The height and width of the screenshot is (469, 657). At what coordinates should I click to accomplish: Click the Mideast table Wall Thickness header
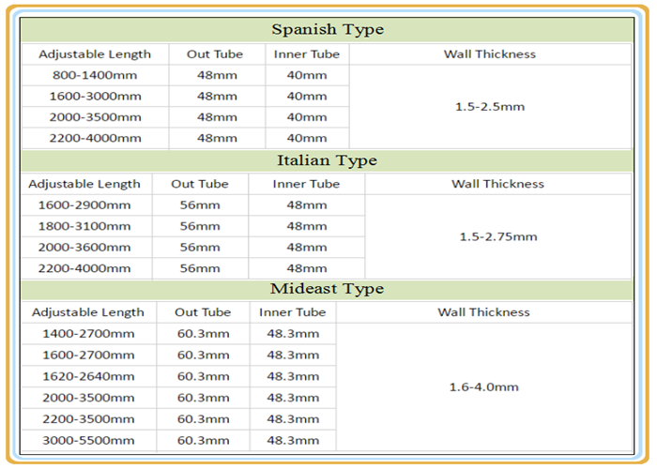pos(484,312)
